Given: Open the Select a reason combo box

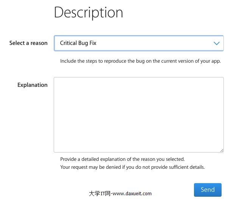Looking at the screenshot, I should (x=138, y=43).
